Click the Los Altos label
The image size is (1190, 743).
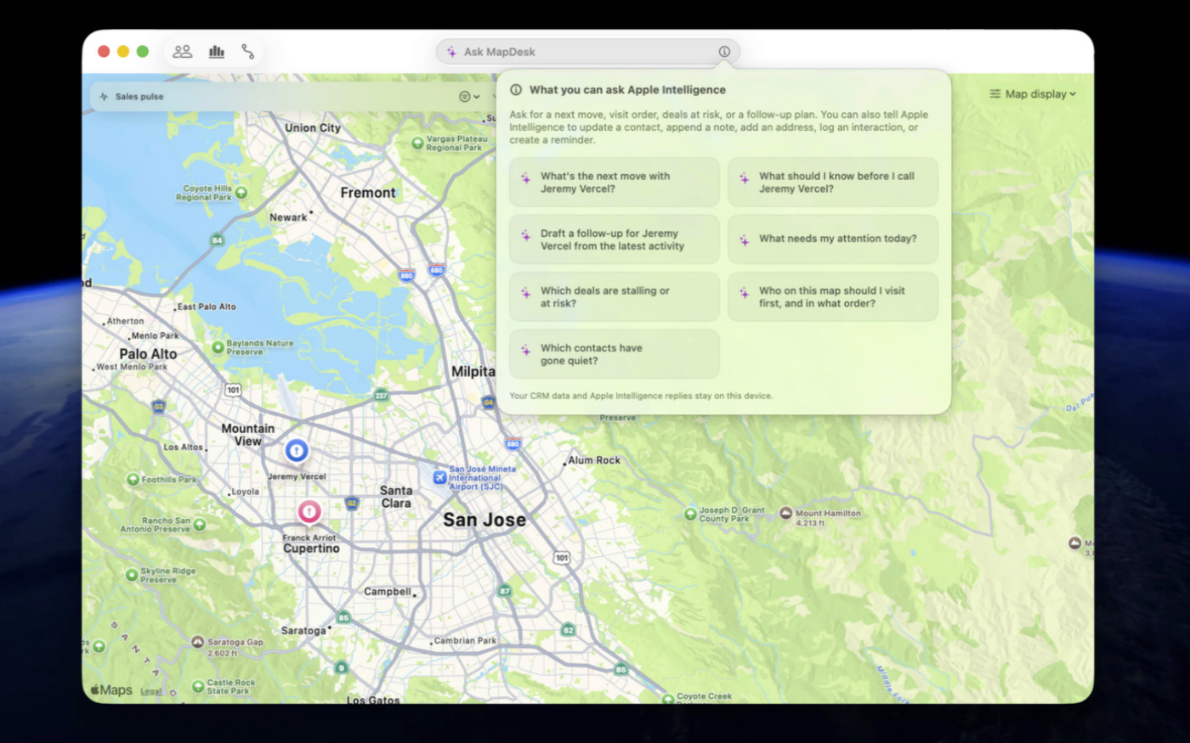(x=184, y=447)
